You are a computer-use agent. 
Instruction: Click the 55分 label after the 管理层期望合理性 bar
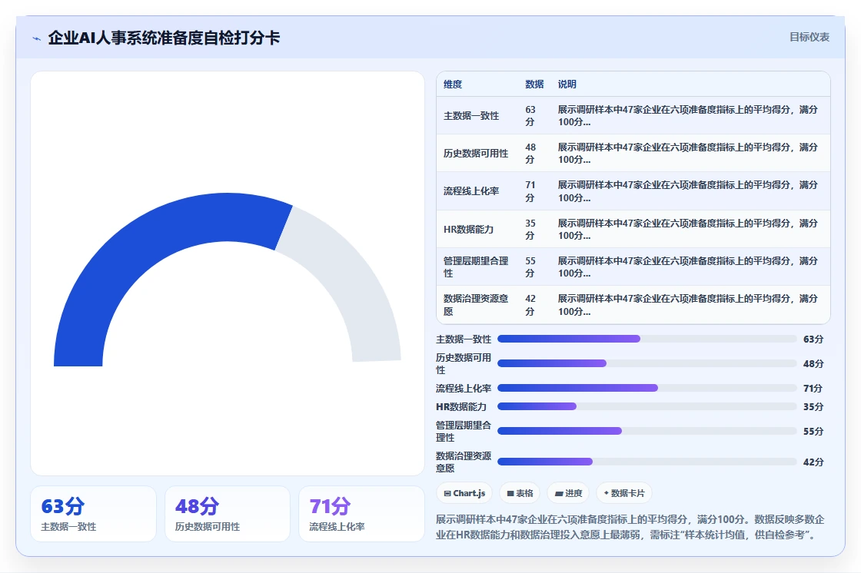[813, 431]
